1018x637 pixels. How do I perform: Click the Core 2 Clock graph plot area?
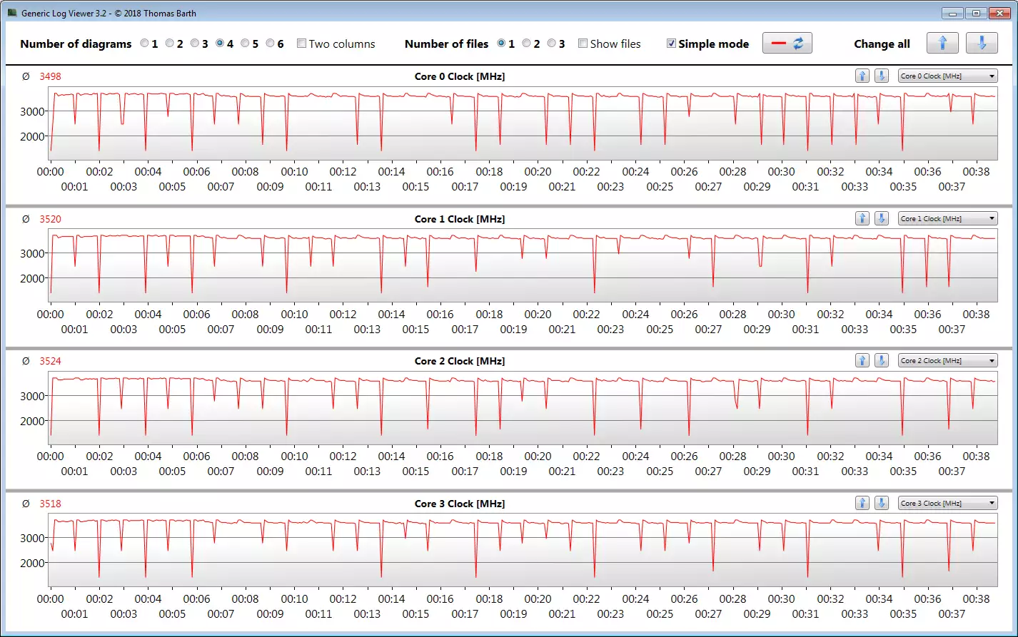[523, 408]
